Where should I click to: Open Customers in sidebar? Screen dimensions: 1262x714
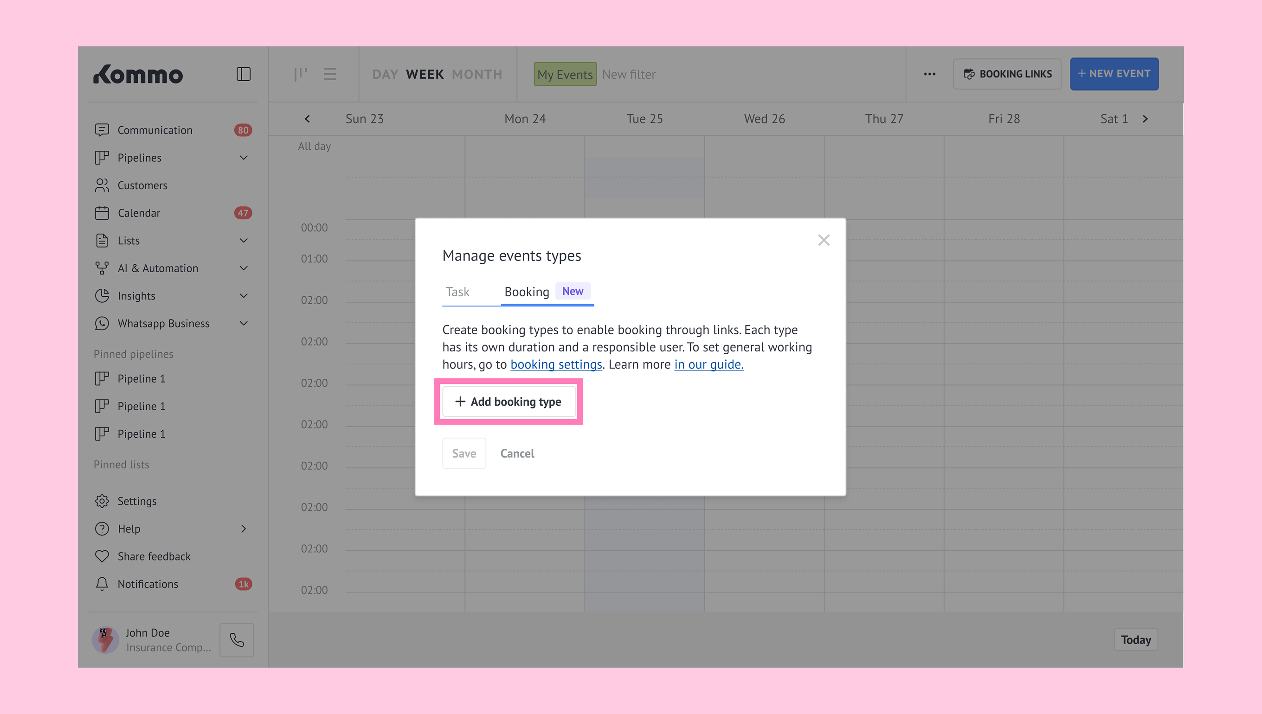173,185
